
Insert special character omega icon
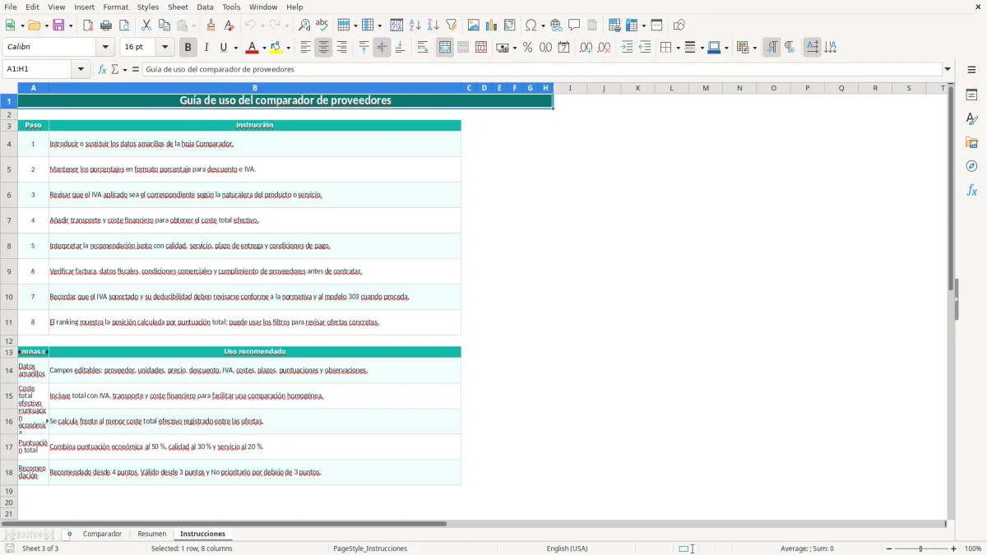coord(531,25)
